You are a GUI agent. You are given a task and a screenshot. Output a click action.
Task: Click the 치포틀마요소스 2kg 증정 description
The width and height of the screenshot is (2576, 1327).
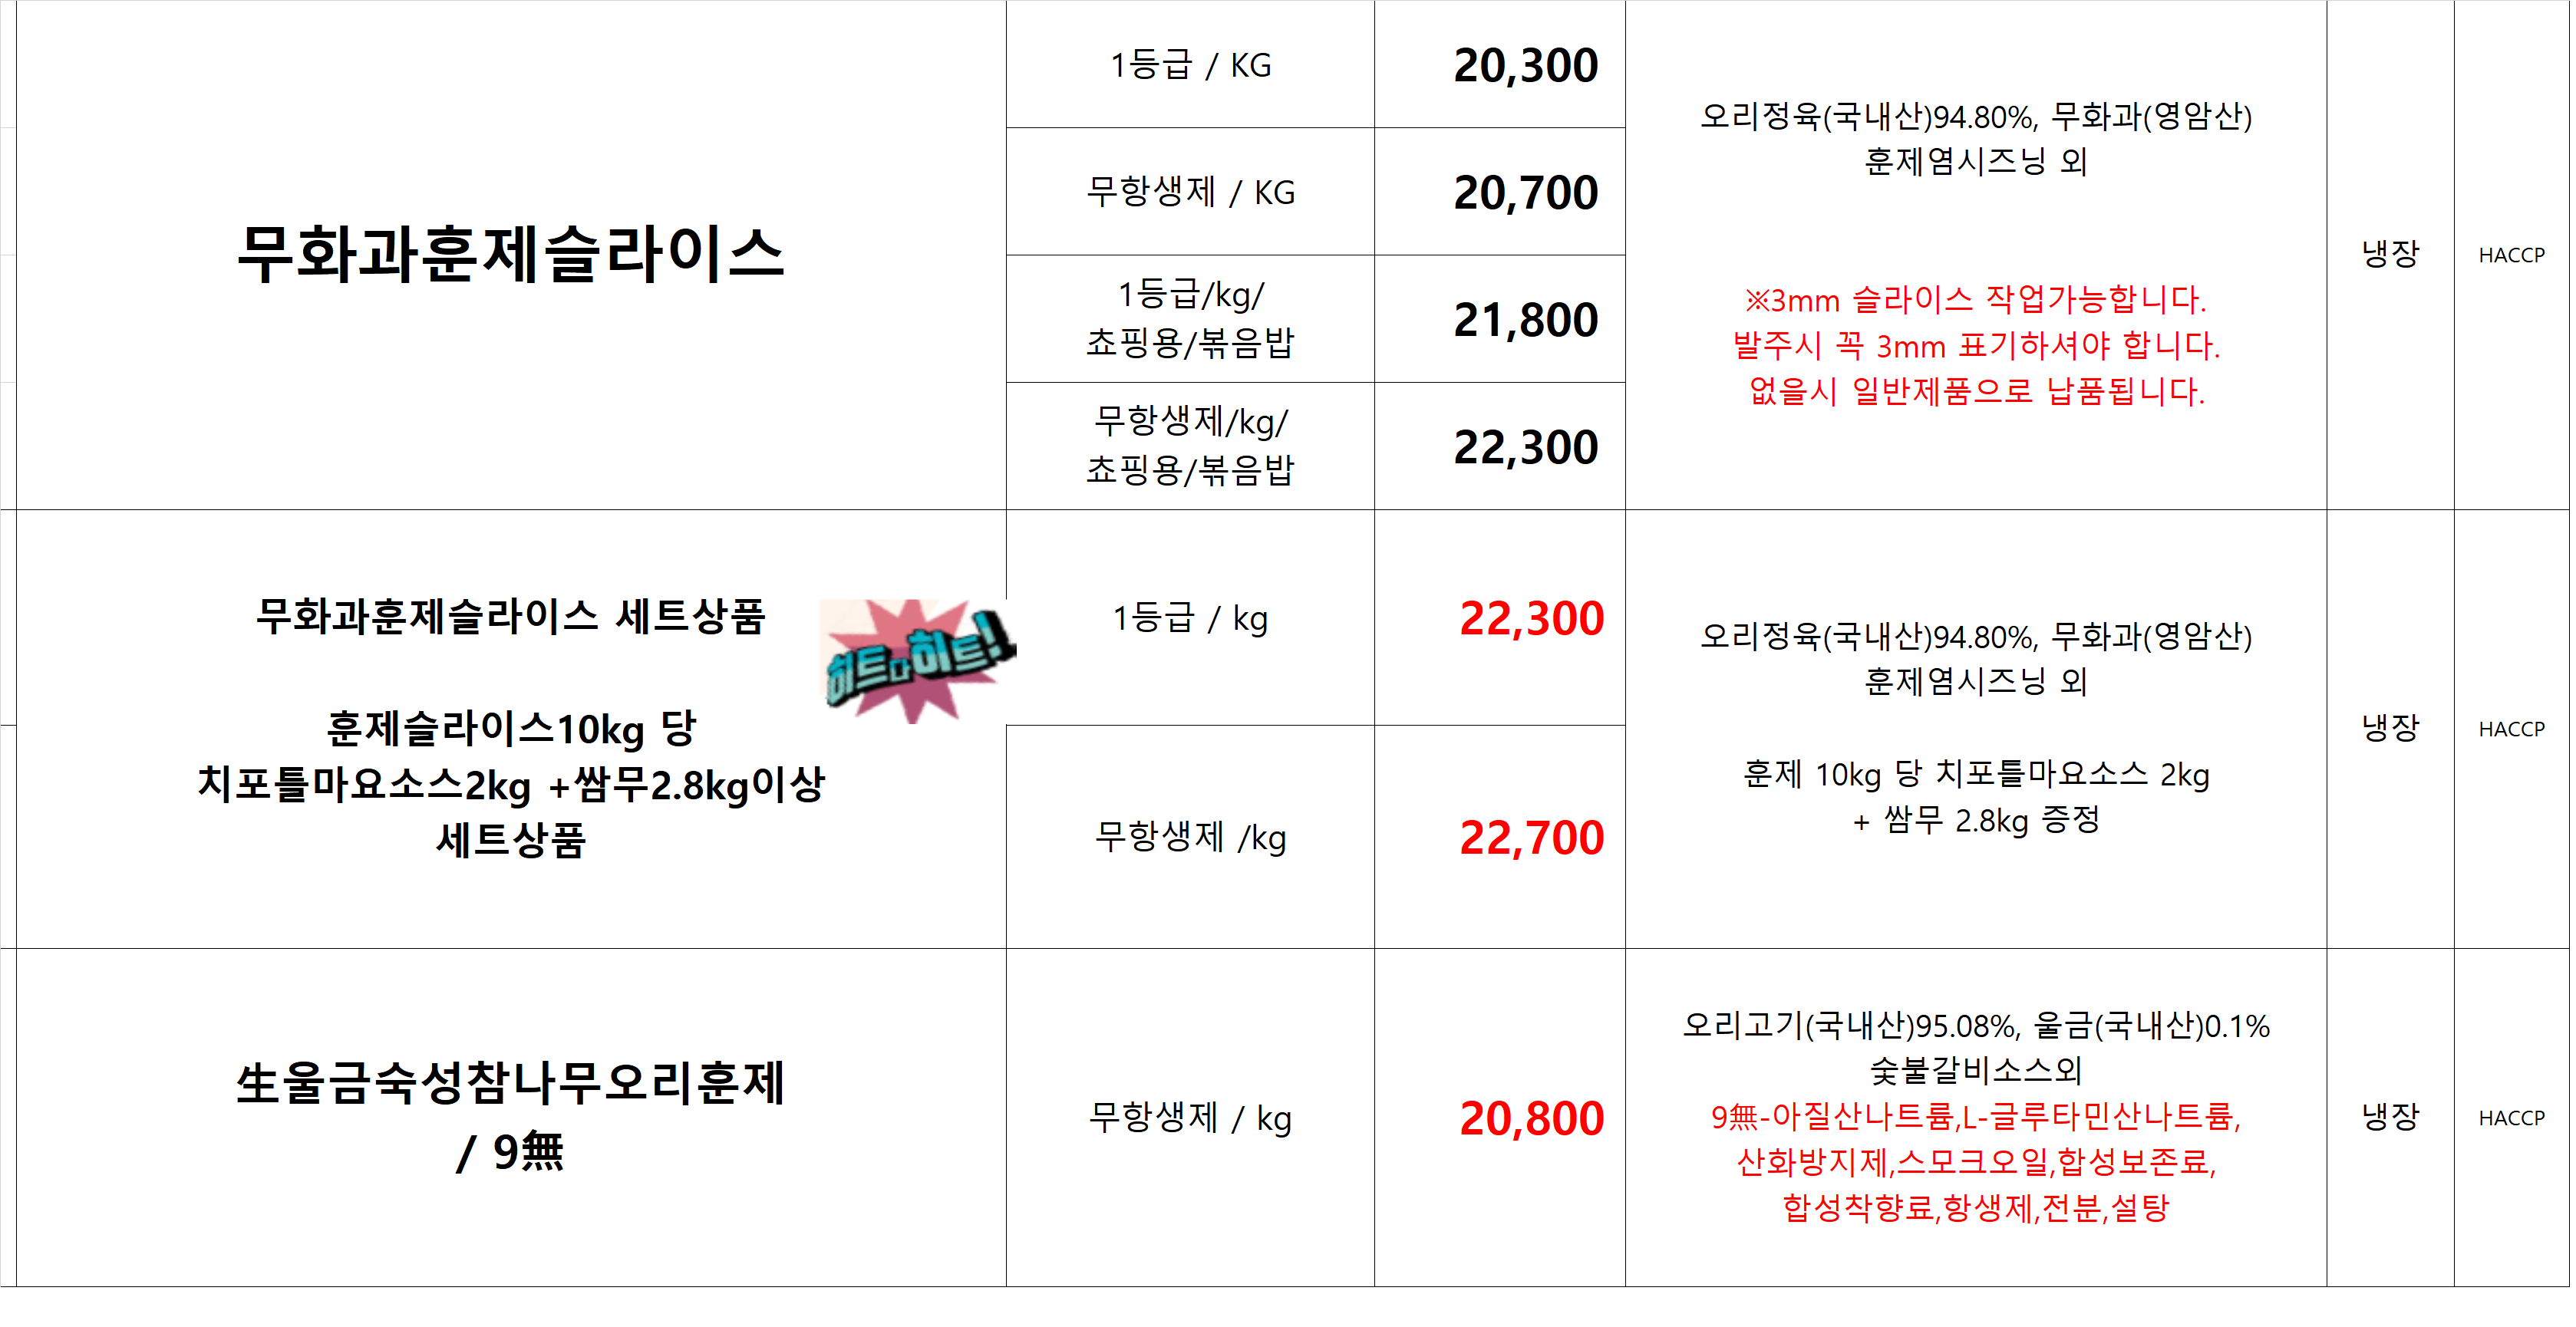(1976, 798)
